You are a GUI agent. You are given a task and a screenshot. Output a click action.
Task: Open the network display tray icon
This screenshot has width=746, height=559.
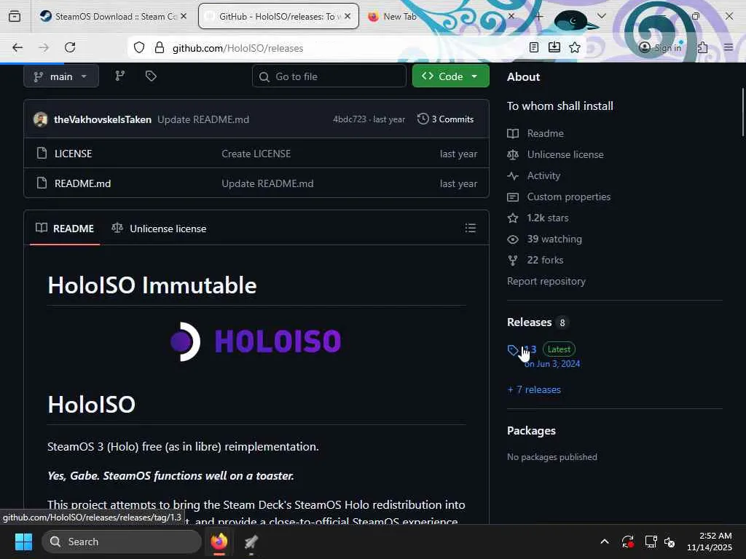coord(651,542)
